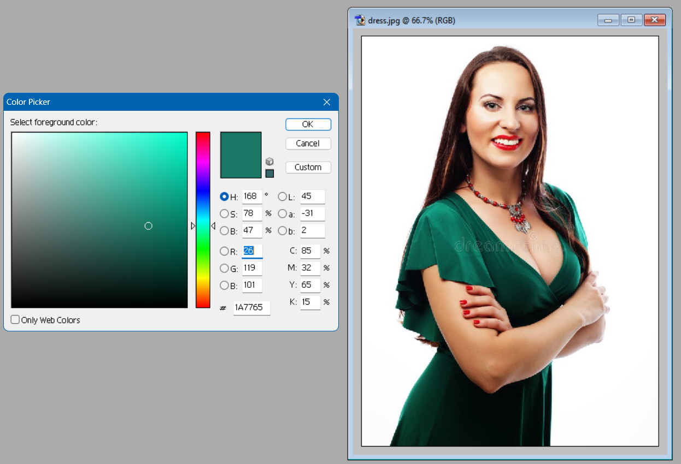Enable the Only Web Colors checkbox
The image size is (681, 464).
pos(15,319)
